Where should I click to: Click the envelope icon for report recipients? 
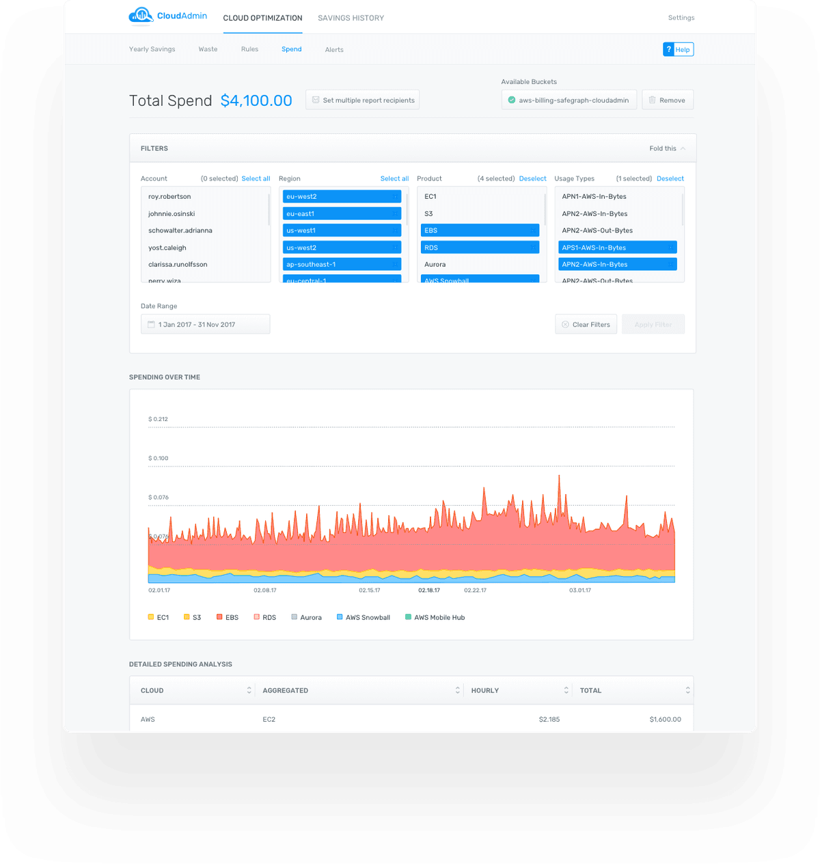(316, 100)
